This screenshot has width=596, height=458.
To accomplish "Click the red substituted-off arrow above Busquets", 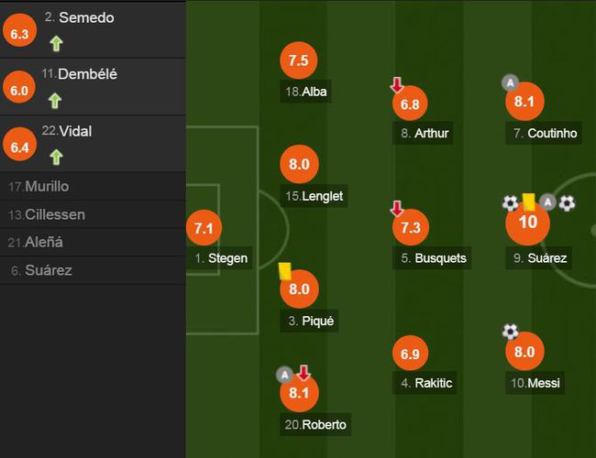I will click(397, 208).
